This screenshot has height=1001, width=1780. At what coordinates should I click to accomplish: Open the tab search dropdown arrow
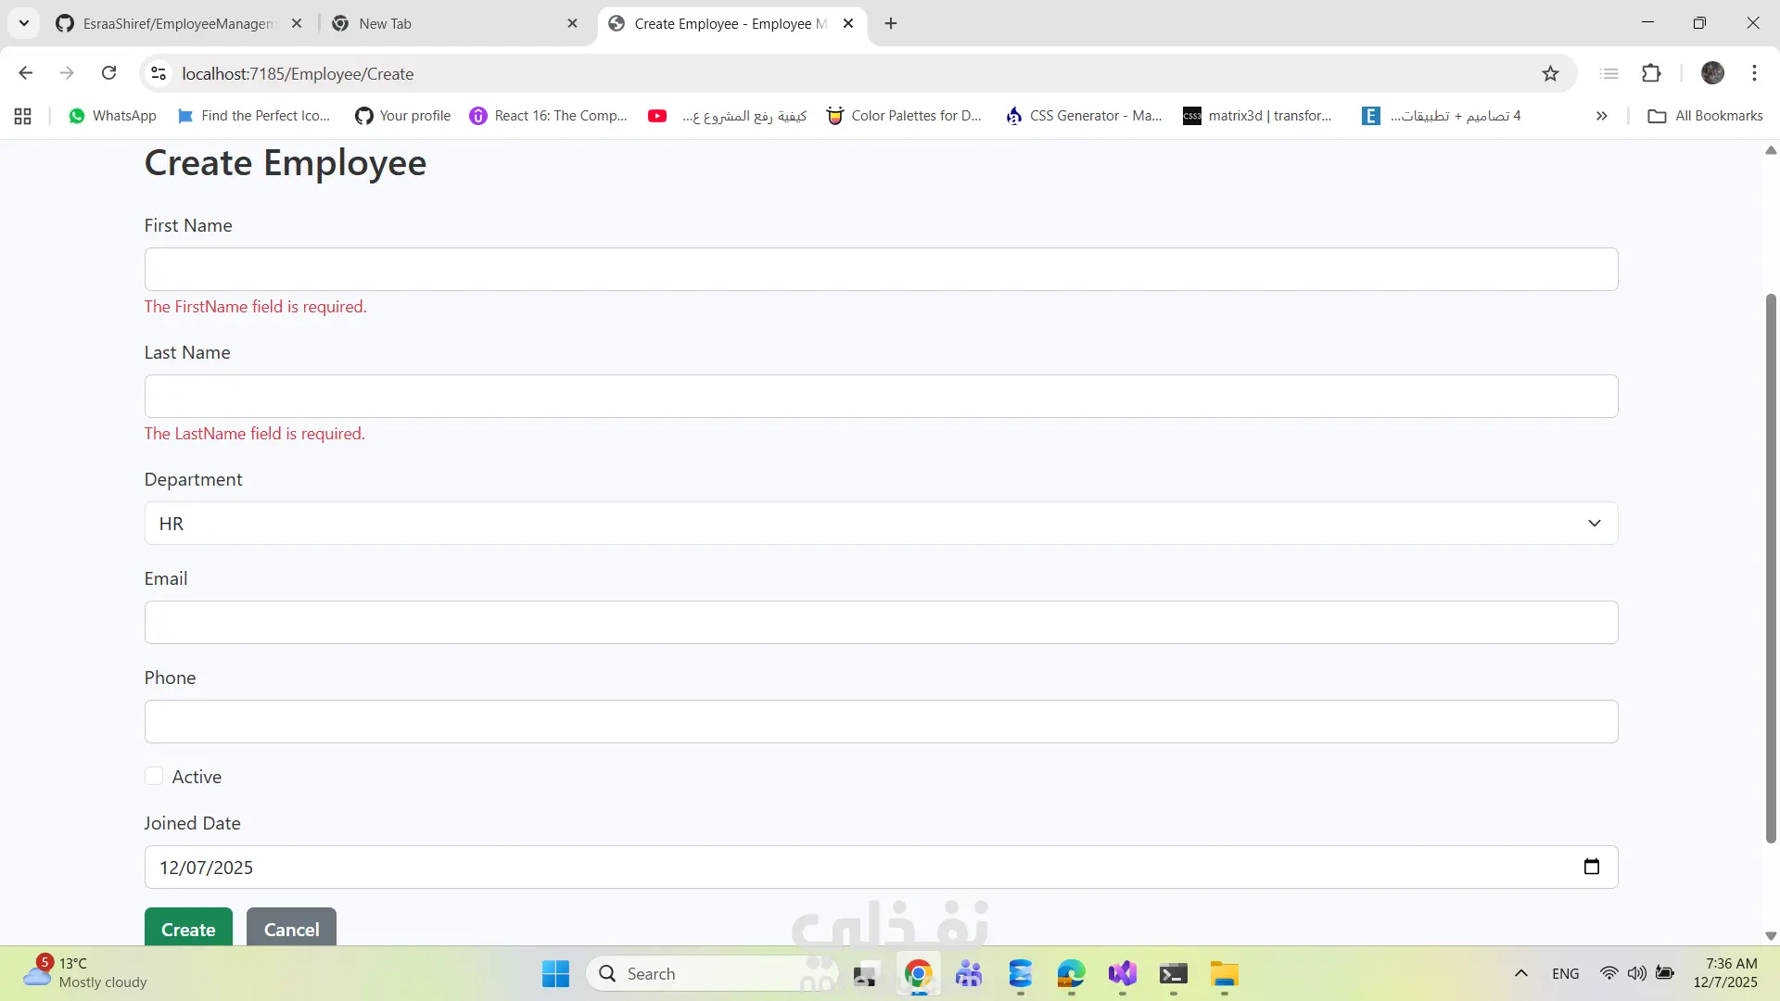coord(24,23)
